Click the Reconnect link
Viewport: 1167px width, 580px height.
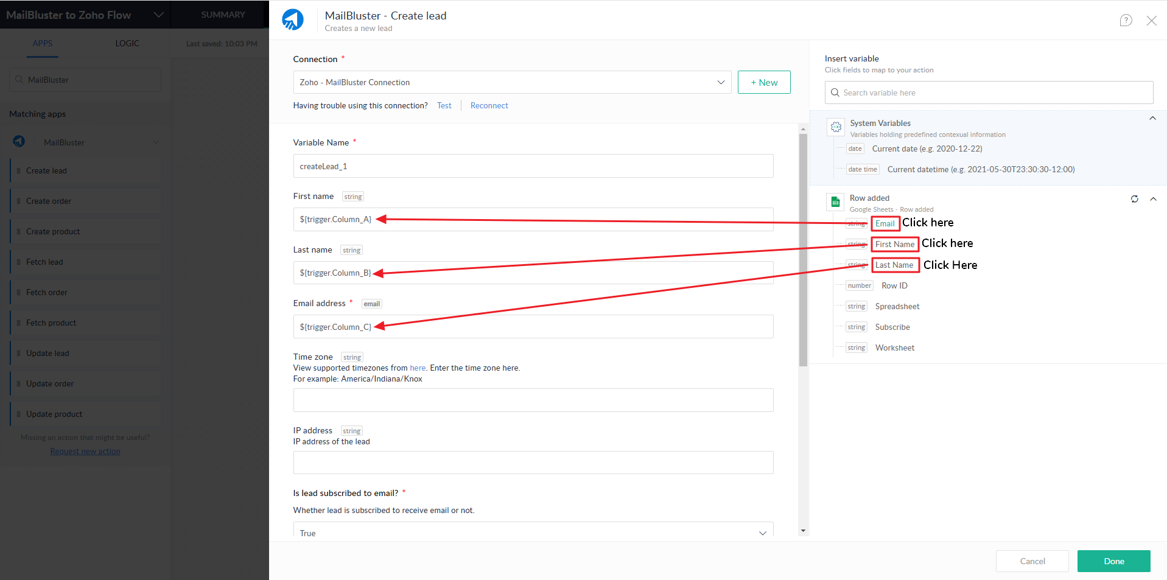tap(489, 105)
